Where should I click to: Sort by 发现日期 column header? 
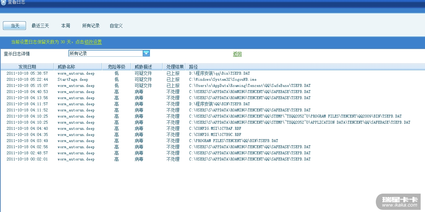[x=27, y=67]
